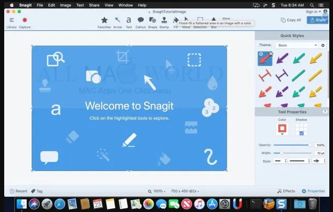Choose the yellow dashed arrow style
The height and width of the screenshot is (212, 333).
pos(315,92)
